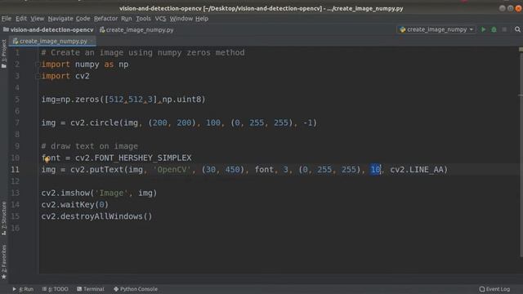Maximize the PyCharm window
Screen dimensions: 523x294
click(510, 9)
